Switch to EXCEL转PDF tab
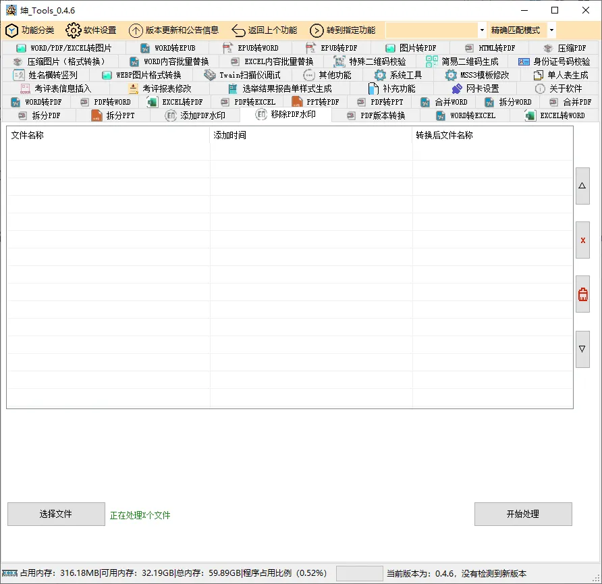 click(175, 102)
